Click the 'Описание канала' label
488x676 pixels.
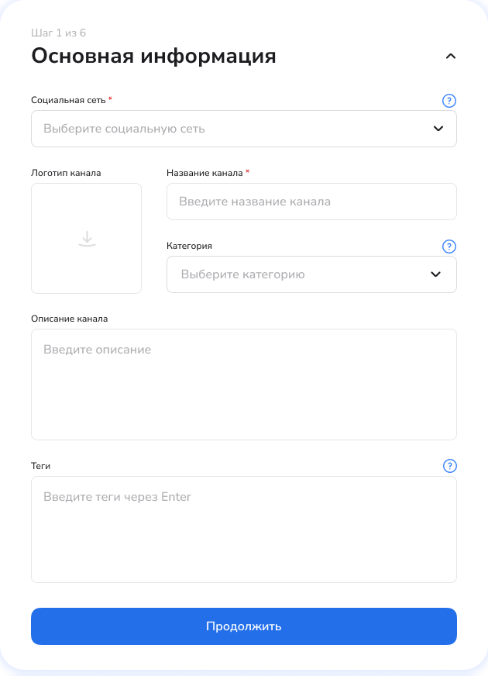point(70,319)
